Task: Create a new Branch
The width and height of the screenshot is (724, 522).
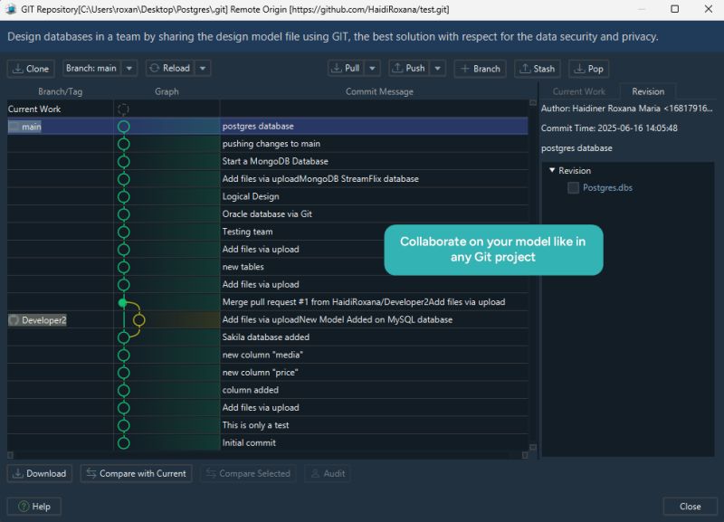Action: pyautogui.click(x=480, y=68)
